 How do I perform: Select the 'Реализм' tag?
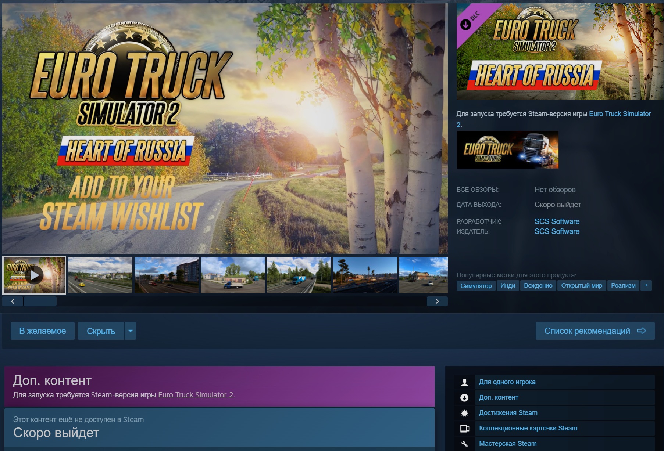point(623,286)
